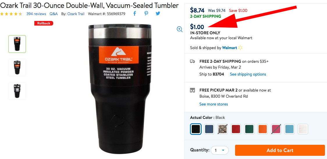Expand See more stores
This screenshot has height=159, width=327.
tap(214, 104)
